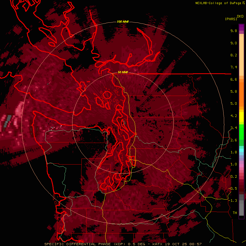The height and width of the screenshot is (246, 246).
Task: Select the 7.4 scale value
Action: coord(234,67)
